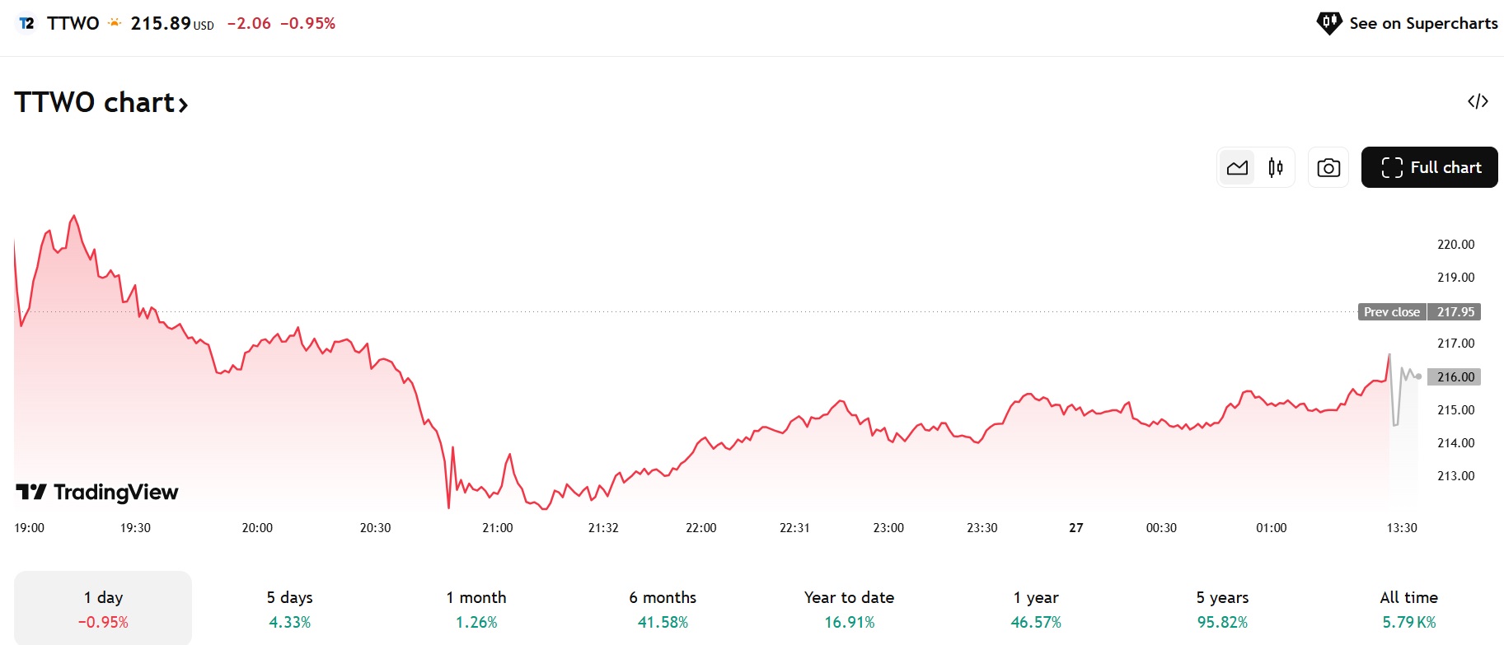Open the embed code icon
The image size is (1504, 645).
1479,100
